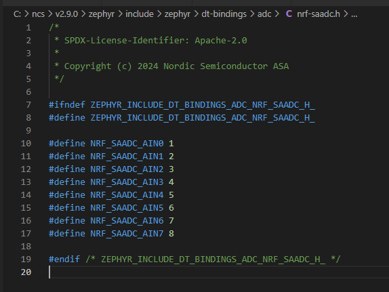Select the 'adc' breadcrumb folder

[x=264, y=14]
